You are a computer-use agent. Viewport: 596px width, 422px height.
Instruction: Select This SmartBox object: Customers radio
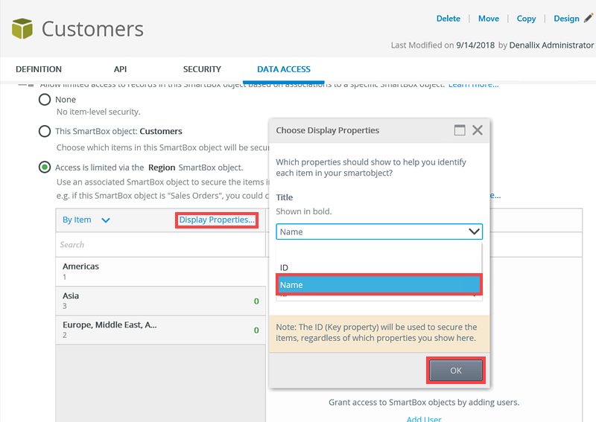[x=45, y=132]
